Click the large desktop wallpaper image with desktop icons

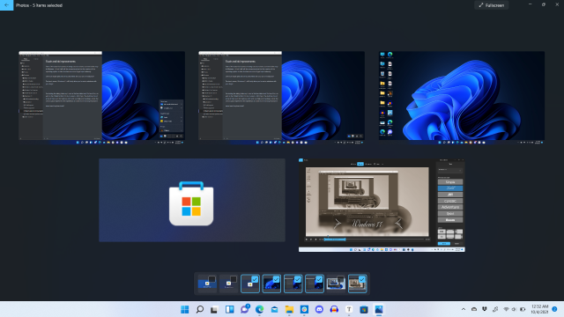point(462,98)
